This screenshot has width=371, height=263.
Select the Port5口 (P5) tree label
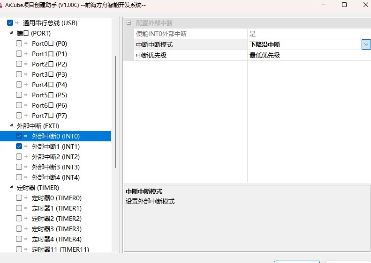(x=49, y=95)
